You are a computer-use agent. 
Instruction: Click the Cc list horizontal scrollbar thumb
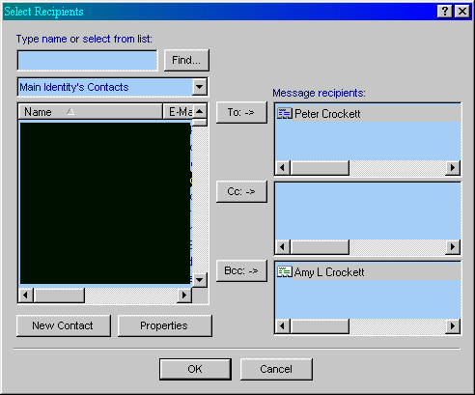320,247
